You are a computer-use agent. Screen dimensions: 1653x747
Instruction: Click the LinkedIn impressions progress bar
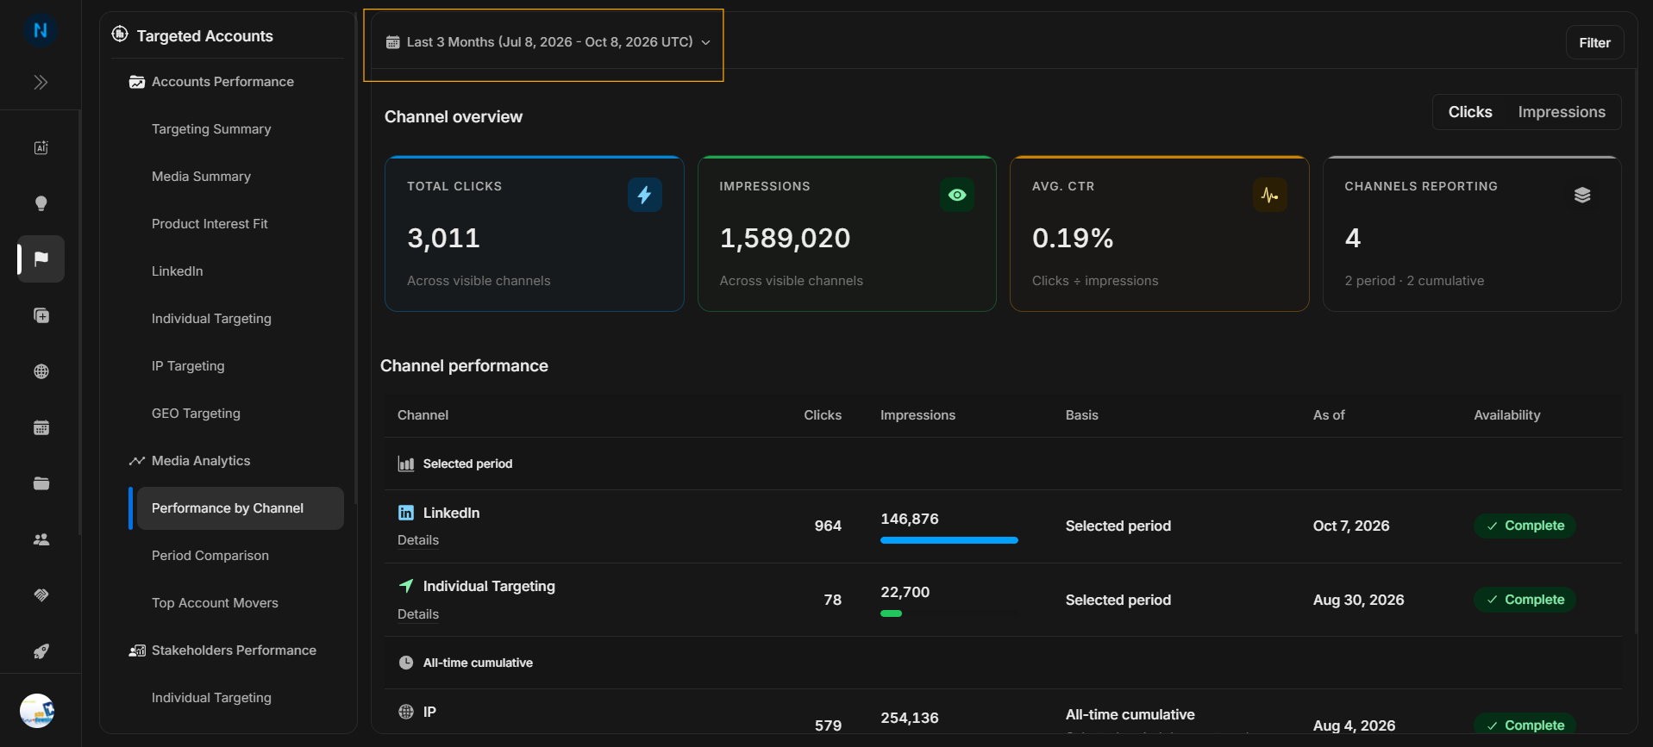[x=949, y=540]
